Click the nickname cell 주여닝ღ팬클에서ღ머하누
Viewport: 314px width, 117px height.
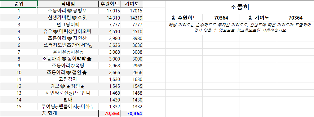click(x=68, y=106)
